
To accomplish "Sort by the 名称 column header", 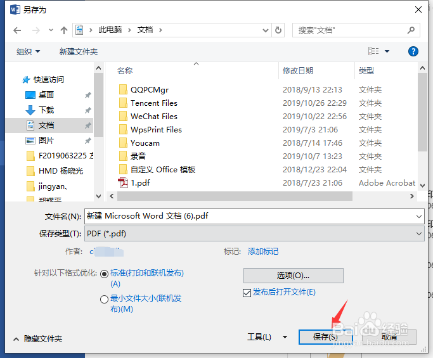I will [x=125, y=71].
